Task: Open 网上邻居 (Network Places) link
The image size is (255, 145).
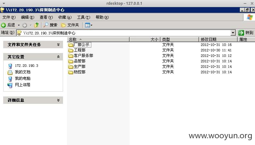Action: click(23, 85)
